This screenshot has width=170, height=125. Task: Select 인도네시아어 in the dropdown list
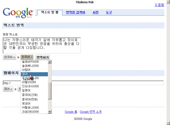click(x=34, y=86)
